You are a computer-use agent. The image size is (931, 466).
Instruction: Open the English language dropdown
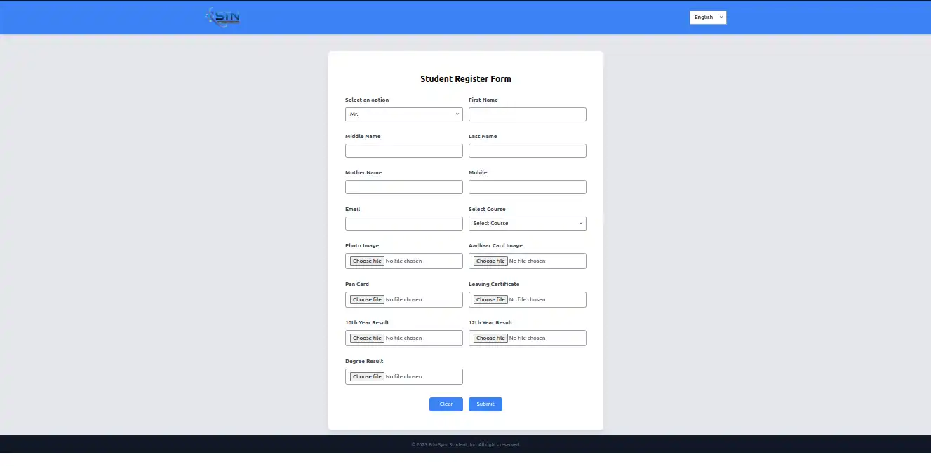tap(708, 18)
